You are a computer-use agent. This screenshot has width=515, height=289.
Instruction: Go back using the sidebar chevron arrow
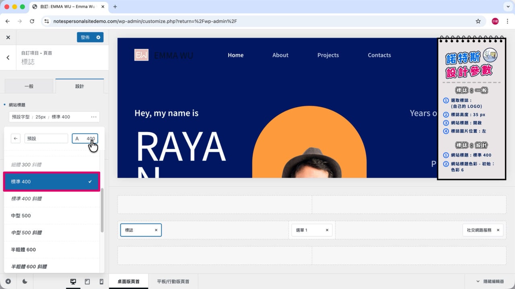pos(8,58)
